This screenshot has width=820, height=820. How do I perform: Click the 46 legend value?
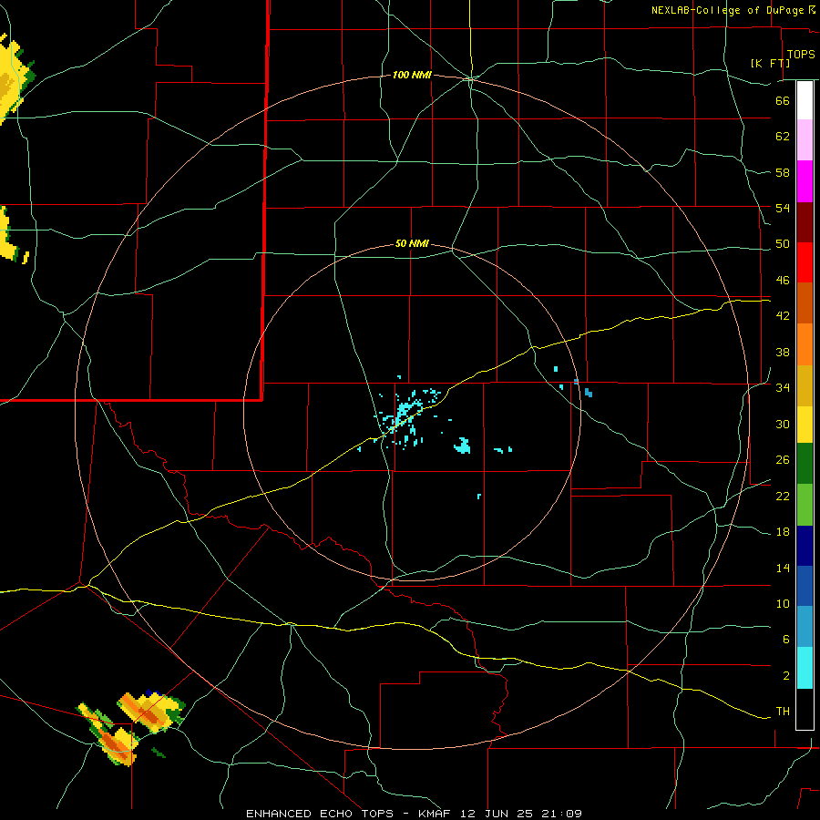click(783, 281)
